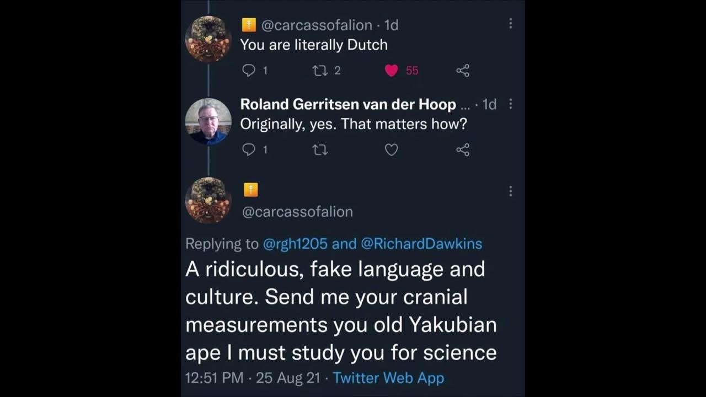
Task: Open the @RichardDawkins mention link
Action: tap(421, 244)
